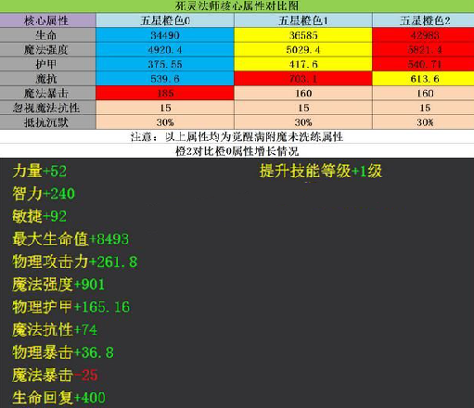Screen dimensions: 474x408
Task: Click the 15 cell under 五星橙色2
Action: [423, 108]
